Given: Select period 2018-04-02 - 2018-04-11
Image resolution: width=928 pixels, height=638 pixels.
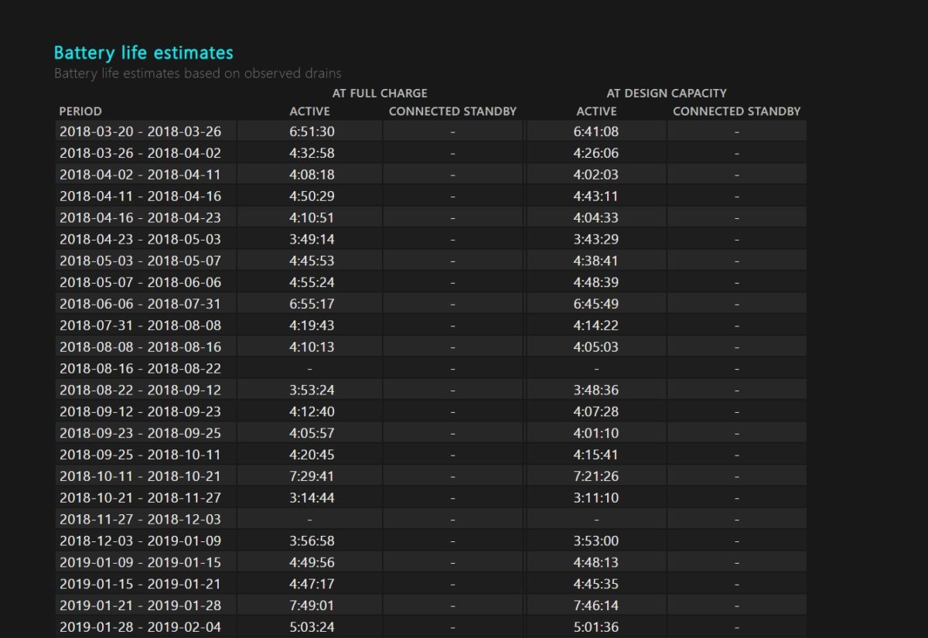Looking at the screenshot, I should pyautogui.click(x=140, y=175).
